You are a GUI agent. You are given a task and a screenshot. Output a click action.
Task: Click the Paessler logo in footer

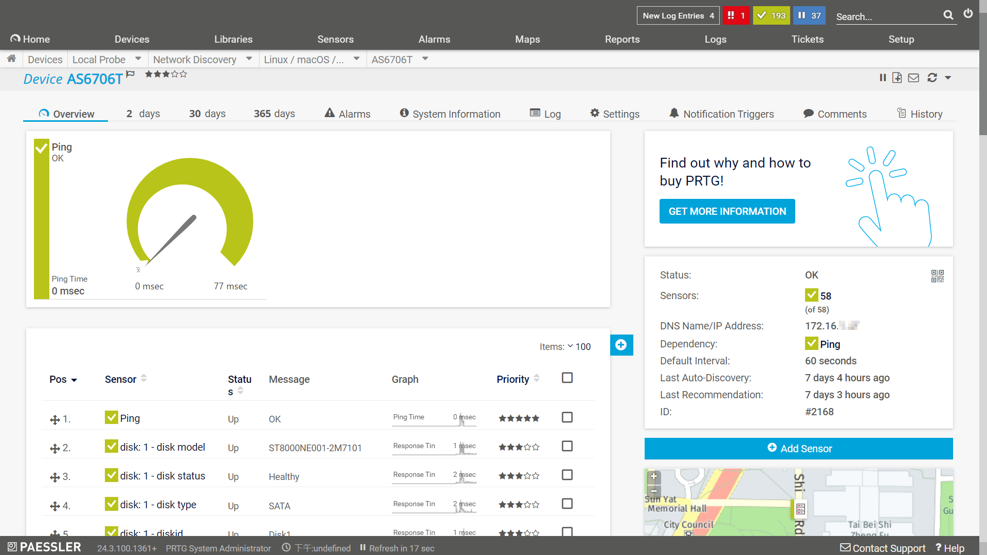(x=44, y=547)
